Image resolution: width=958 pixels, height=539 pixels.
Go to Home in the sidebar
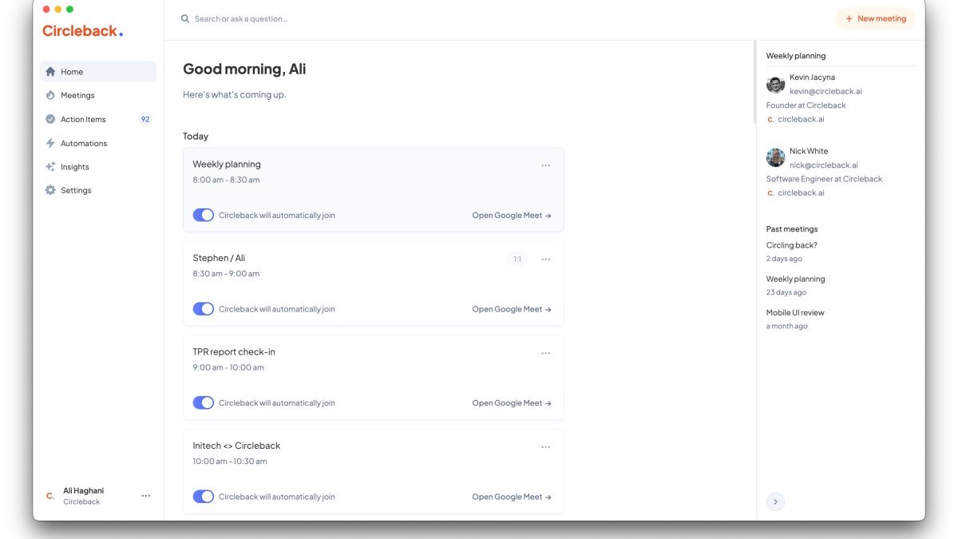[x=98, y=72]
